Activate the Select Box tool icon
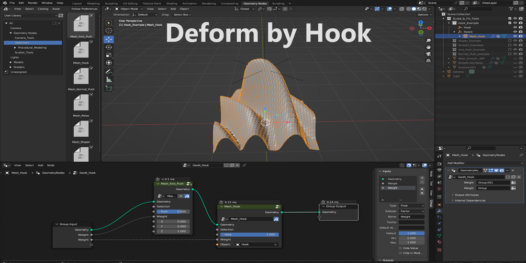526x263 pixels. [x=109, y=23]
